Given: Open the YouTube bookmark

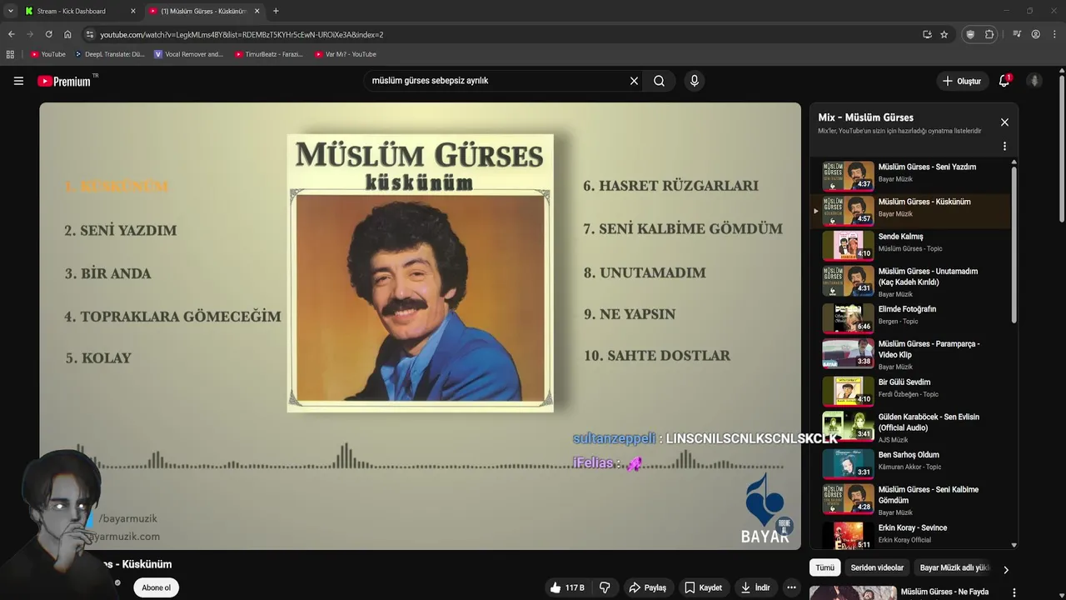Looking at the screenshot, I should pyautogui.click(x=47, y=54).
